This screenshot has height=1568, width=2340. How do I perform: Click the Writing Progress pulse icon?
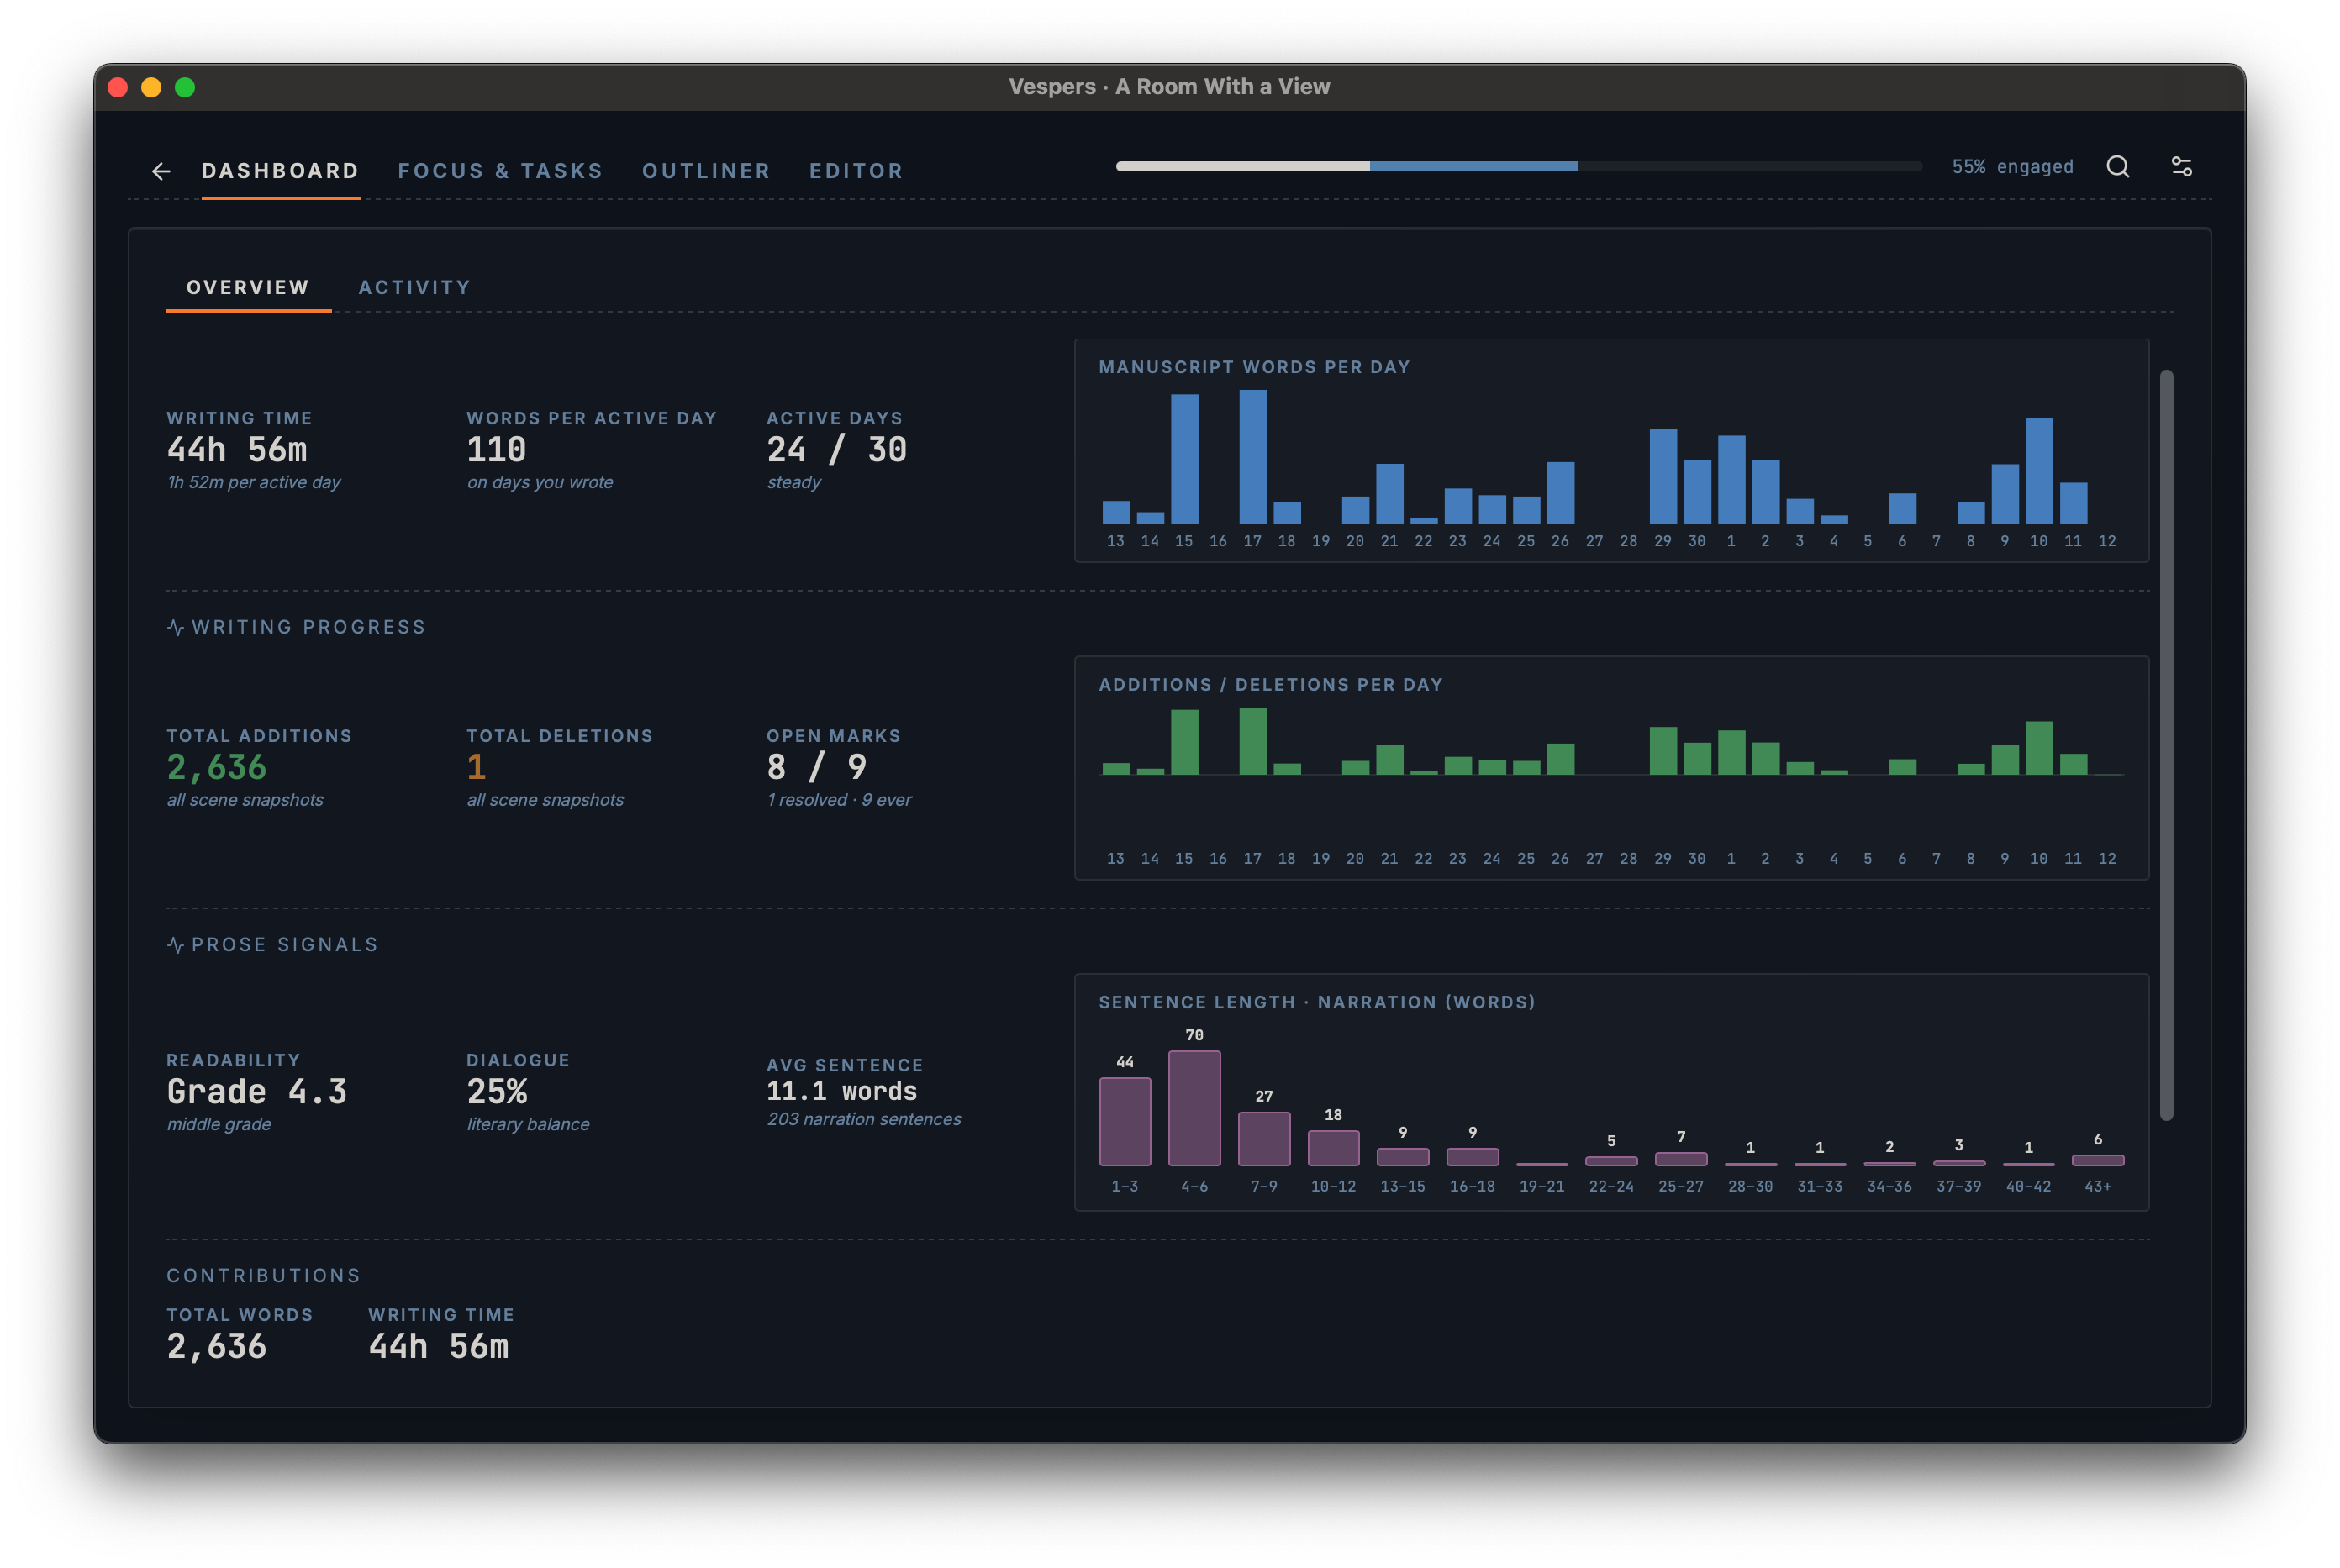[x=175, y=627]
